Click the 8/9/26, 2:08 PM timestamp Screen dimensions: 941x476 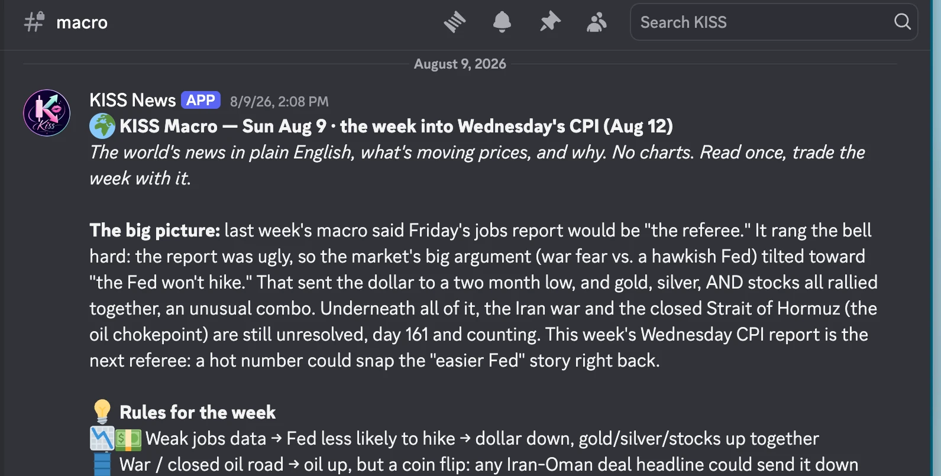tap(279, 102)
